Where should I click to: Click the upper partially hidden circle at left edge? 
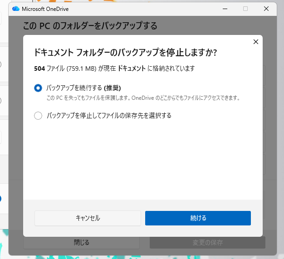[0, 64]
